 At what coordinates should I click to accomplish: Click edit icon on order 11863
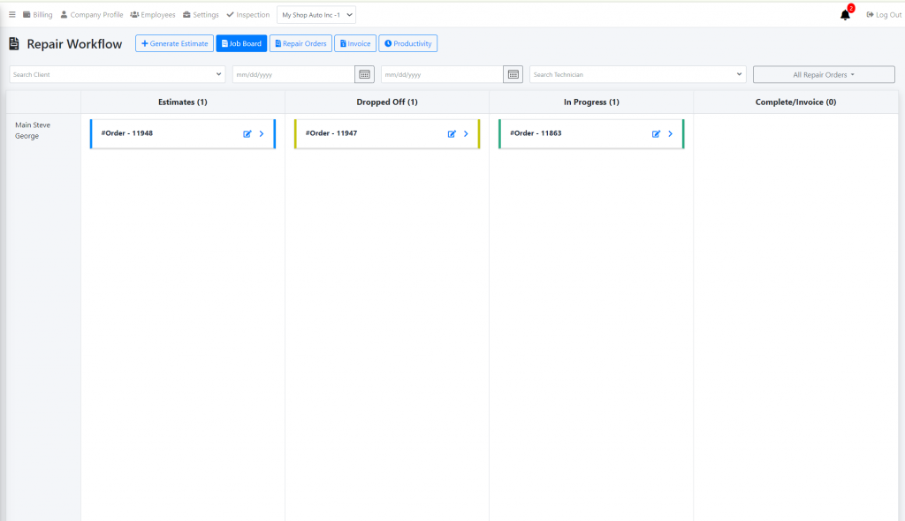[656, 134]
